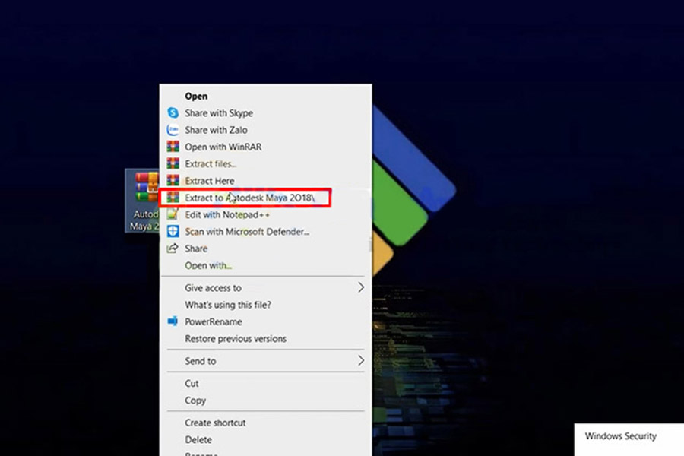Viewport: 684px width, 456px height.
Task: Click the WinRAR icon beside Extract files
Action: (173, 163)
